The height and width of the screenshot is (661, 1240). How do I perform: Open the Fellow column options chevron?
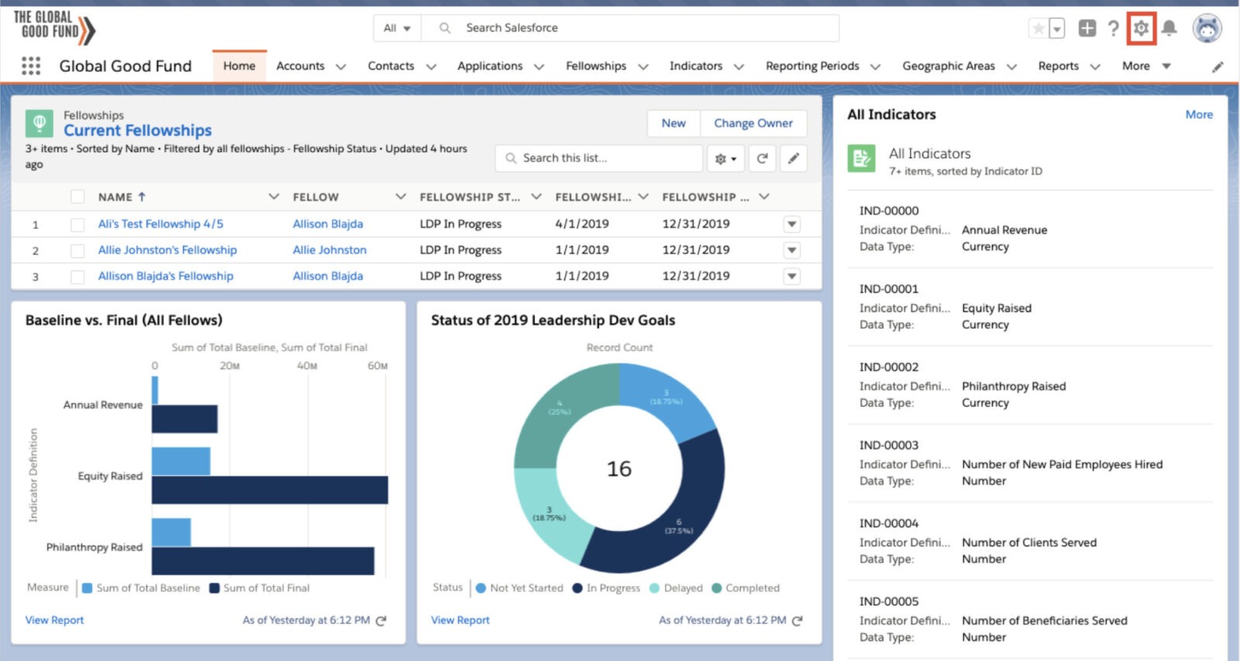click(401, 197)
